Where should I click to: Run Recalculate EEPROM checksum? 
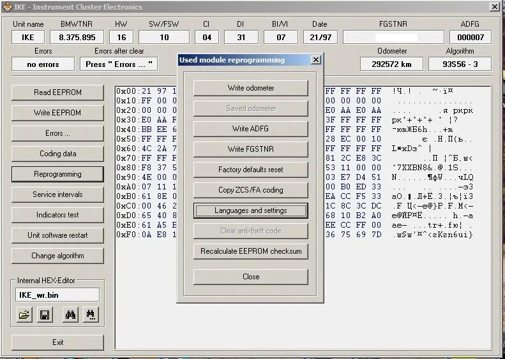(250, 251)
